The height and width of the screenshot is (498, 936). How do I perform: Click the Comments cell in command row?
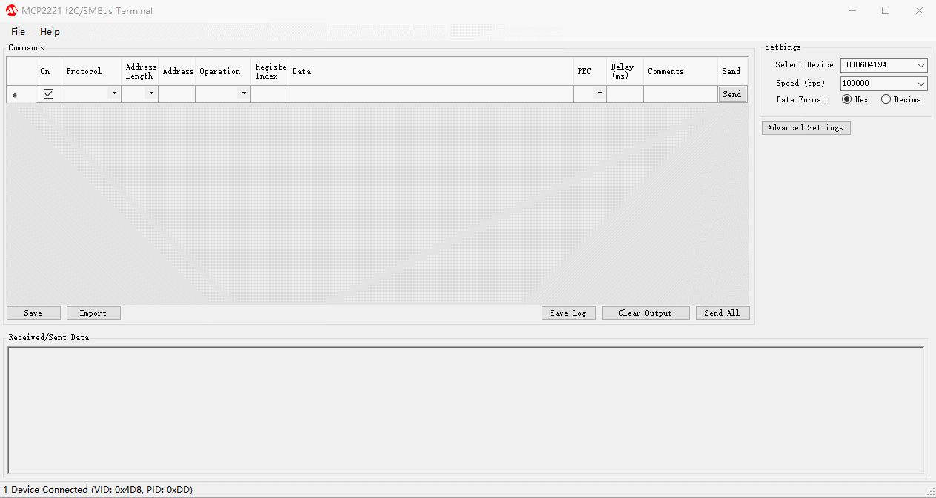click(680, 94)
